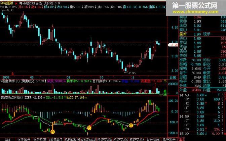This screenshot has height=141, width=226.
Task: Click the 总额 1949 value
Action: click(197, 77)
